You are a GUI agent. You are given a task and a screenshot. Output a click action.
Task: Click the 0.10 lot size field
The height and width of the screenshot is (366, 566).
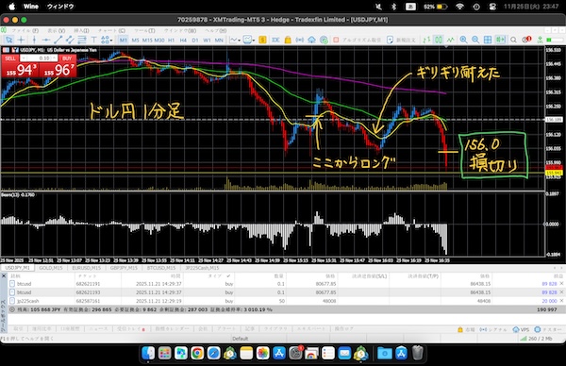pyautogui.click(x=40, y=58)
